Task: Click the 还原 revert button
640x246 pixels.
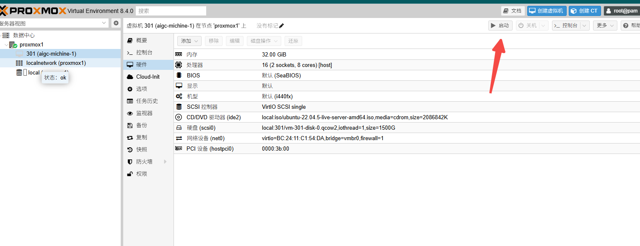Action: pyautogui.click(x=293, y=41)
